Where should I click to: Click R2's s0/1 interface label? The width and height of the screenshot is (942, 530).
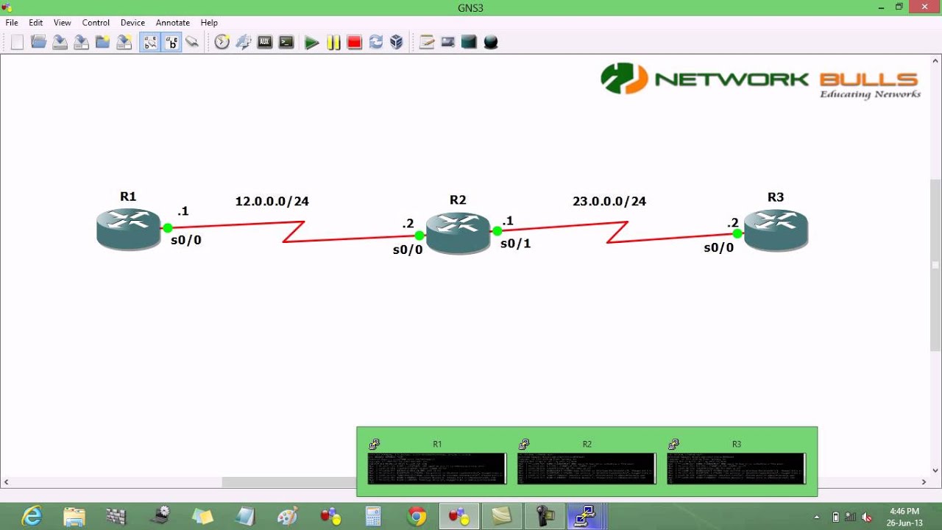pos(515,244)
